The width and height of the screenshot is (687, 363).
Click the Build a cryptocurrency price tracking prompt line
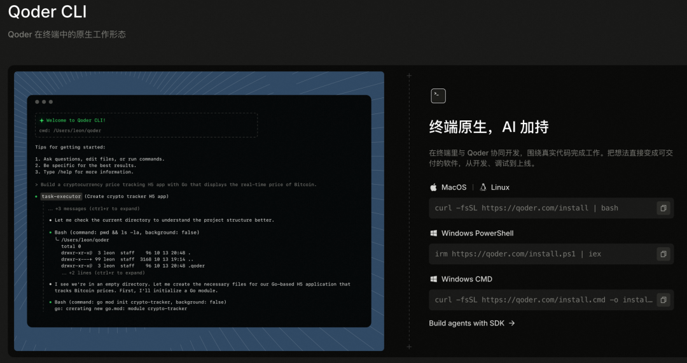tap(176, 185)
